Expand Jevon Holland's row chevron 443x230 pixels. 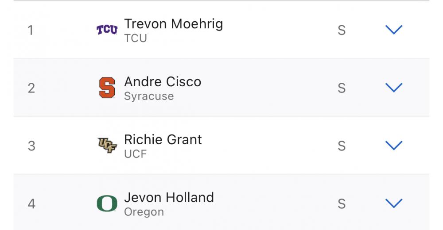click(x=393, y=203)
